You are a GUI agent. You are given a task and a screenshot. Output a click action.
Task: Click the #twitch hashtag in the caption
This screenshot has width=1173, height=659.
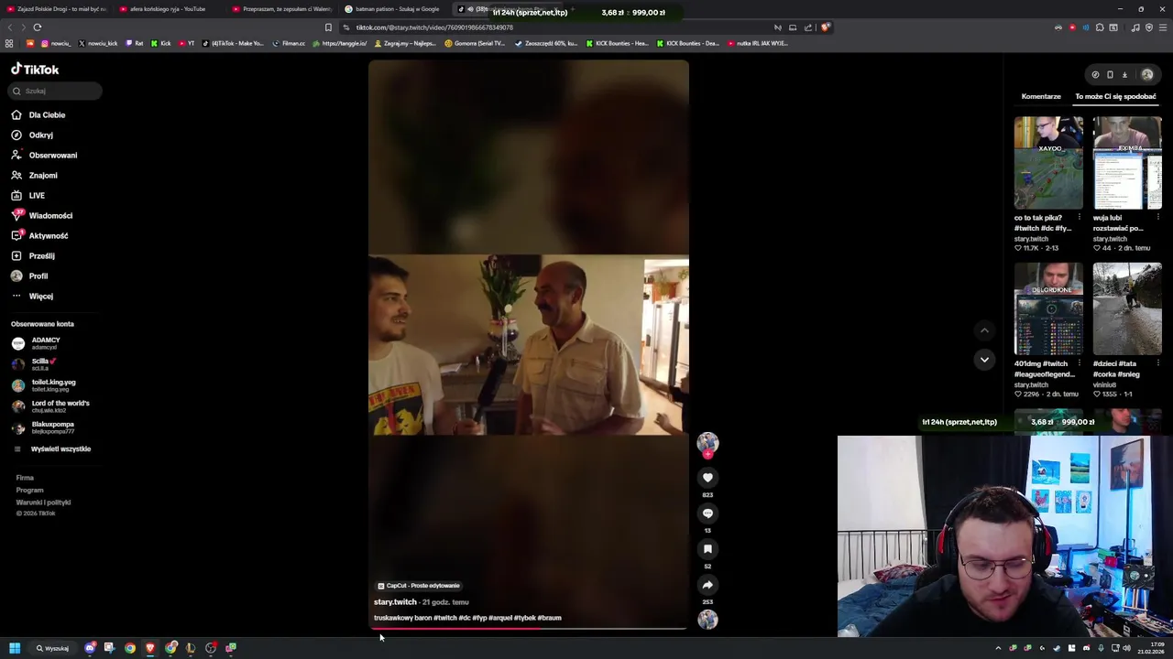coord(445,618)
